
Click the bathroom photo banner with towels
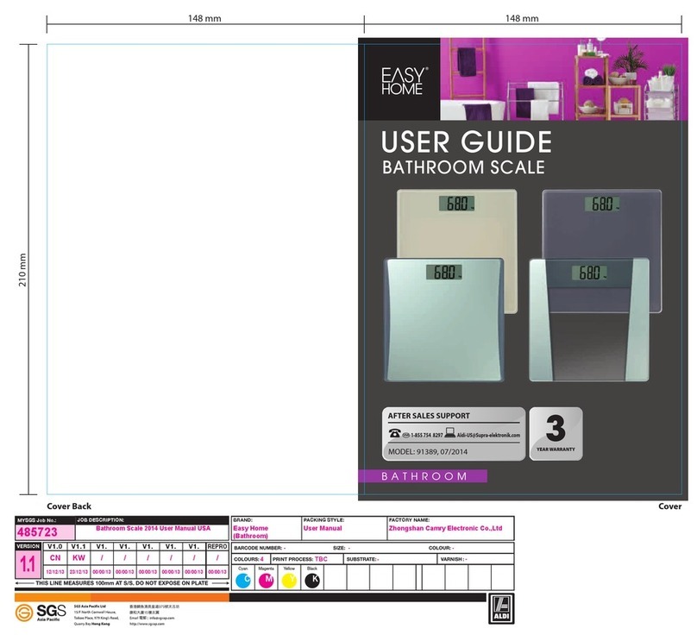click(563, 79)
